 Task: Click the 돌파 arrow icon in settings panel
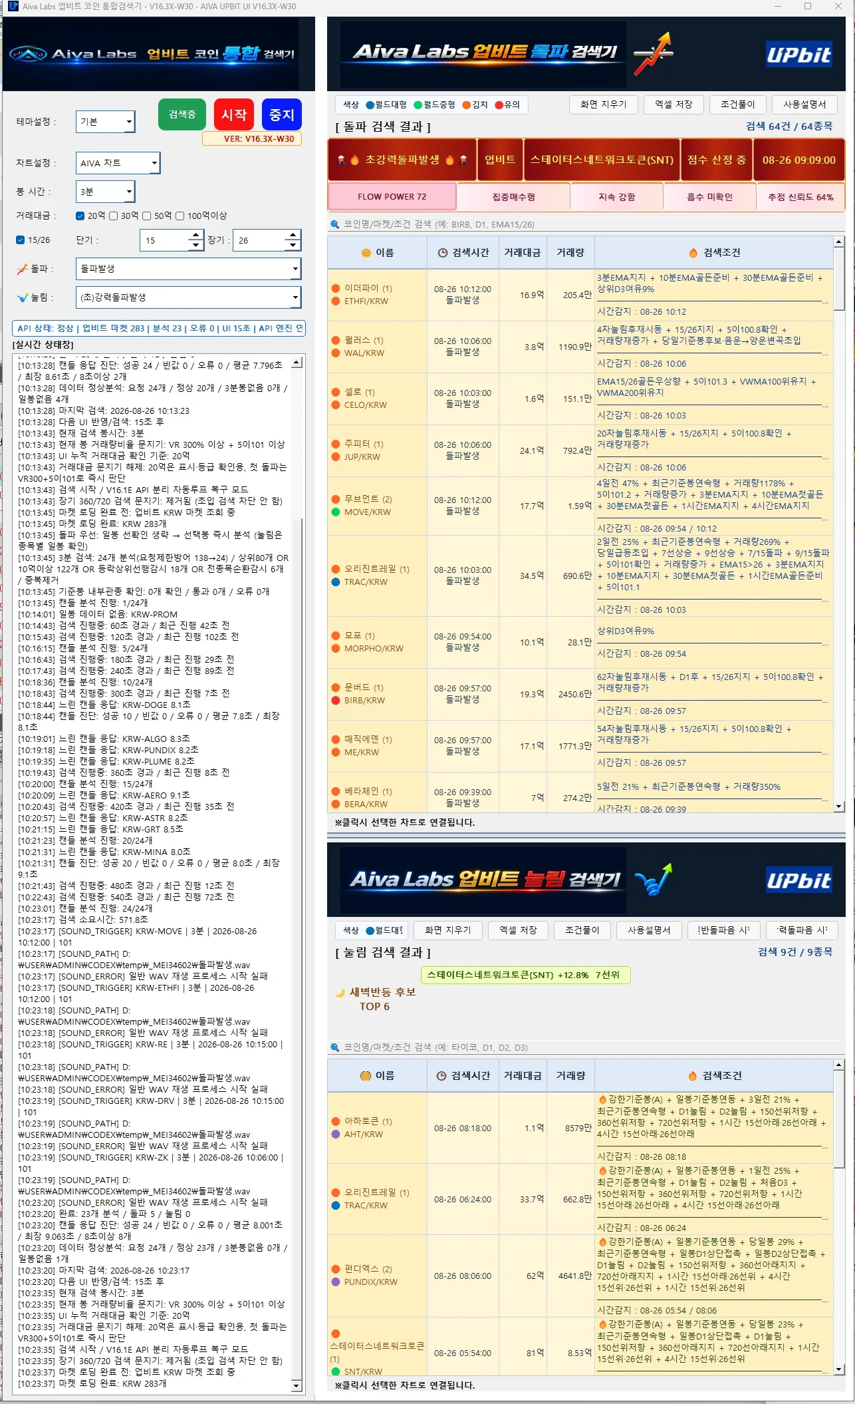(22, 269)
